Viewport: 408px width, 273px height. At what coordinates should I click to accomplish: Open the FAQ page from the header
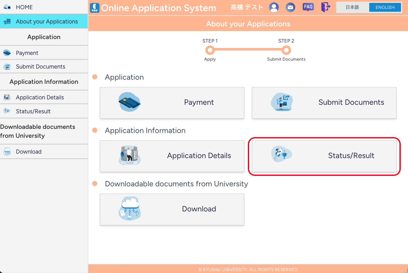point(308,7)
